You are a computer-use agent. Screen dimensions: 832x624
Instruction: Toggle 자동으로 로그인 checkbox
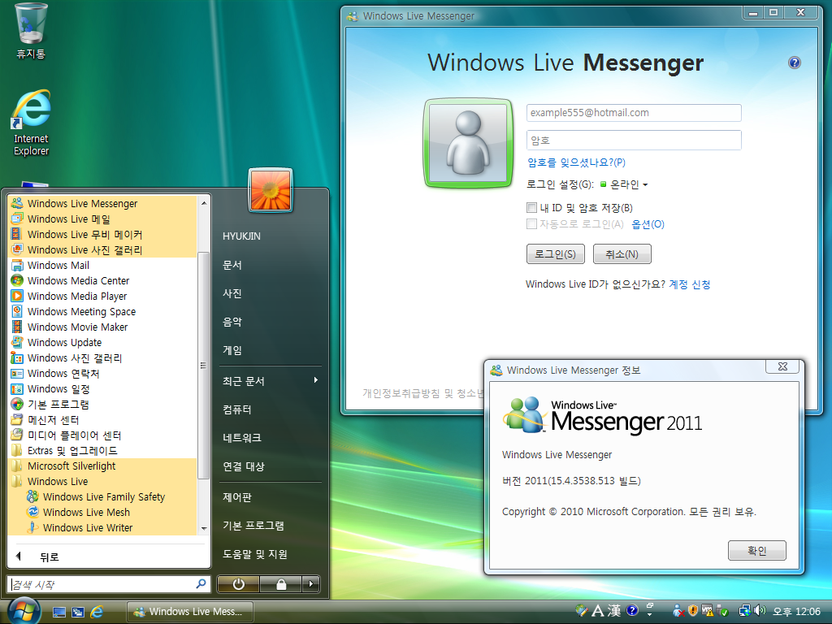pyautogui.click(x=531, y=224)
